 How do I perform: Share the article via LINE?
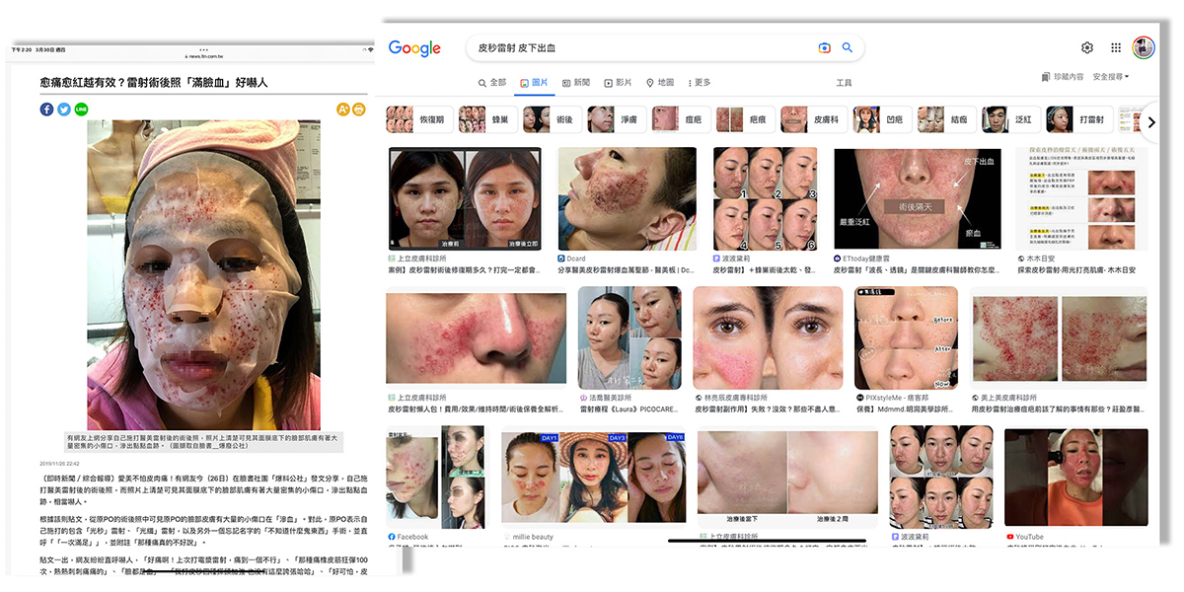(81, 110)
